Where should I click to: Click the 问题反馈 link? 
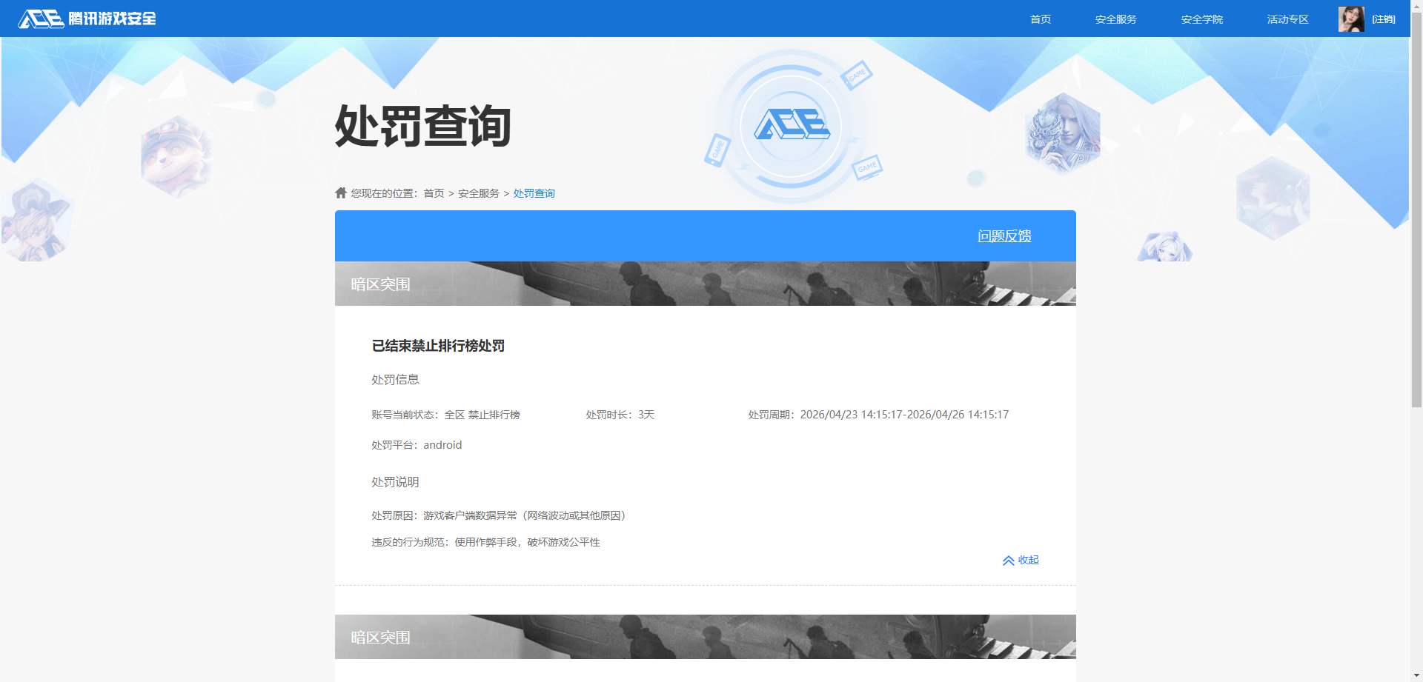tap(1004, 236)
